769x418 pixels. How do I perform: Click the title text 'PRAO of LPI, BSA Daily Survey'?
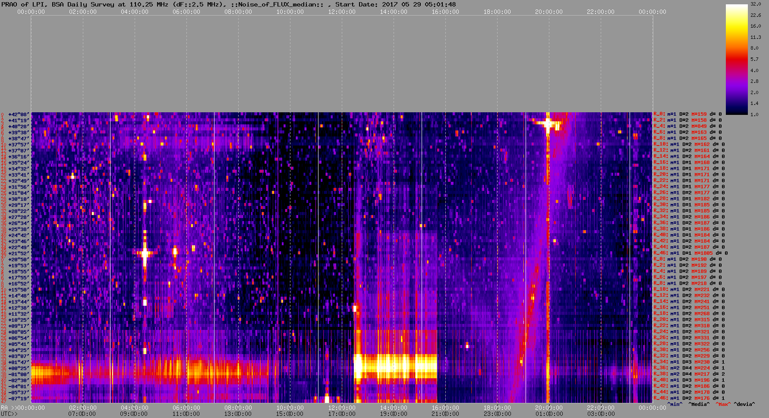pos(58,4)
